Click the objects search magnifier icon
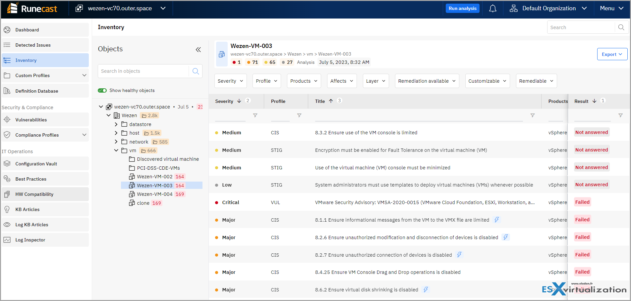Screen dimensions: 631x301 point(196,71)
